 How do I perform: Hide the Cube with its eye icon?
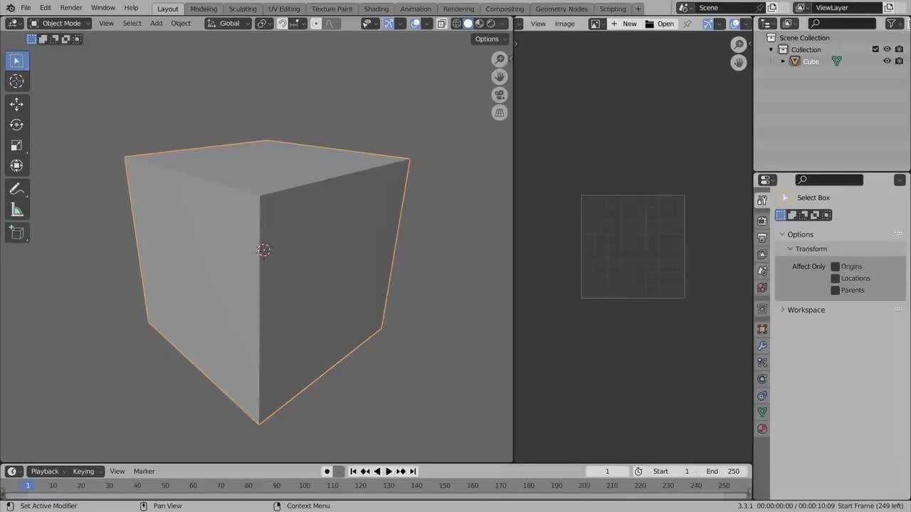(x=887, y=61)
